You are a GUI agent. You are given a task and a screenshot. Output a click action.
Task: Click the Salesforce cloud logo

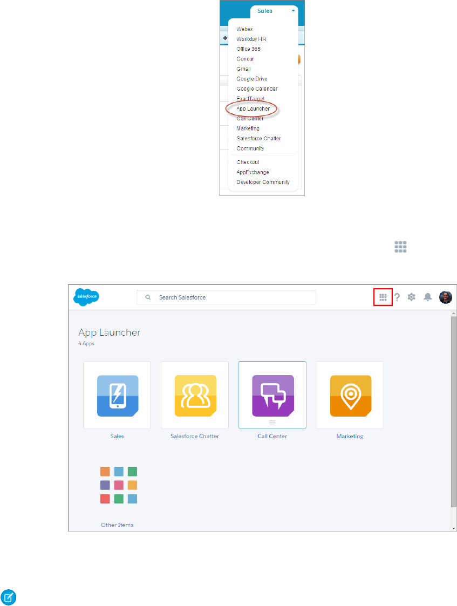(x=86, y=297)
